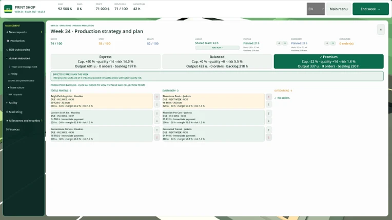Move Riverstone Foods order down
This screenshot has width=392, height=220.
[269, 104]
